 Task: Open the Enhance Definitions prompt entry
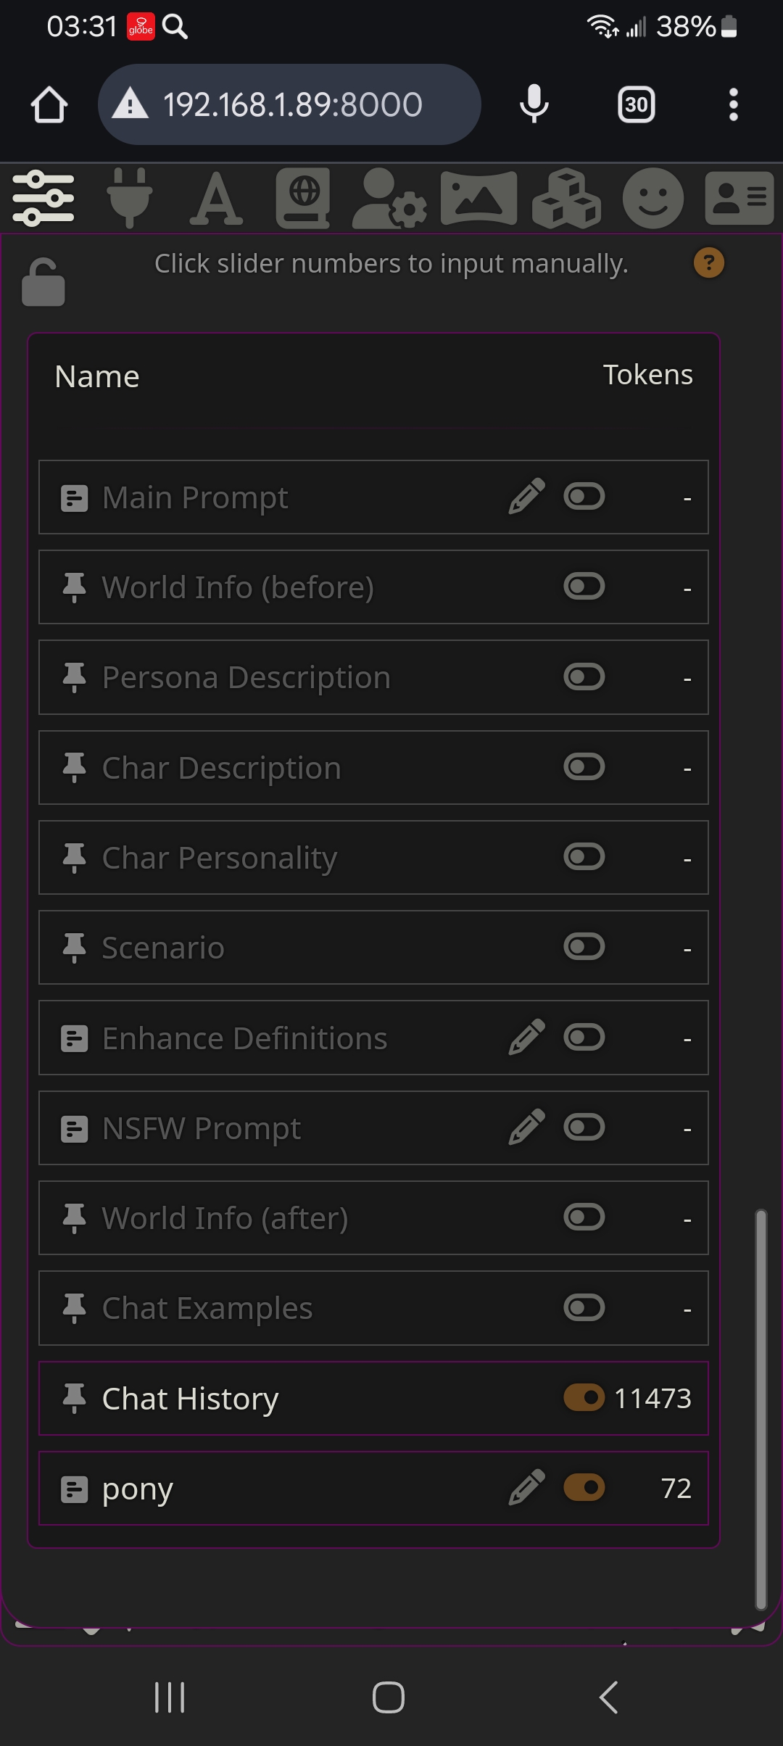click(373, 1038)
